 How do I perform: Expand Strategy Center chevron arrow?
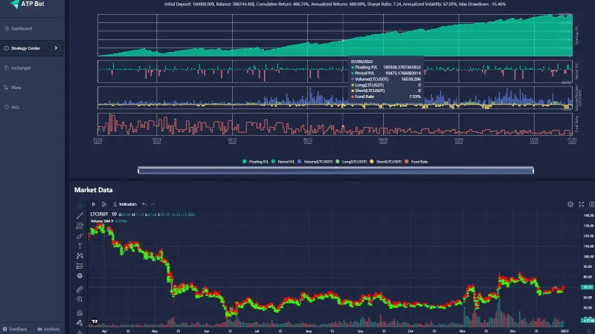[x=56, y=48]
